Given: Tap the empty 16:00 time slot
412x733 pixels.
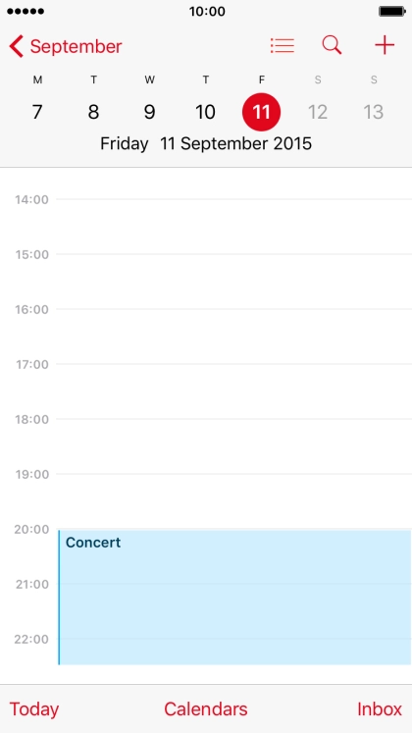Looking at the screenshot, I should [x=233, y=337].
